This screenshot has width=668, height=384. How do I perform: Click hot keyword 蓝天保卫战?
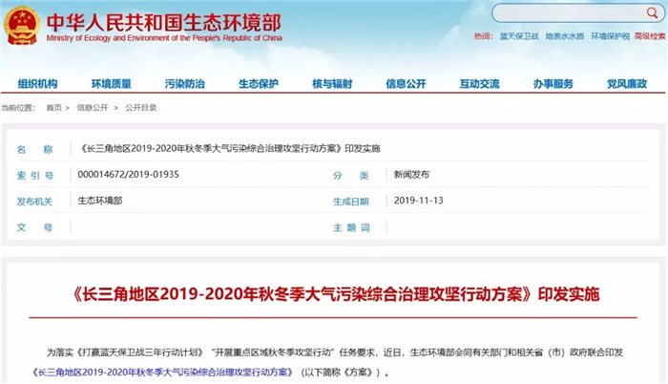(x=519, y=35)
